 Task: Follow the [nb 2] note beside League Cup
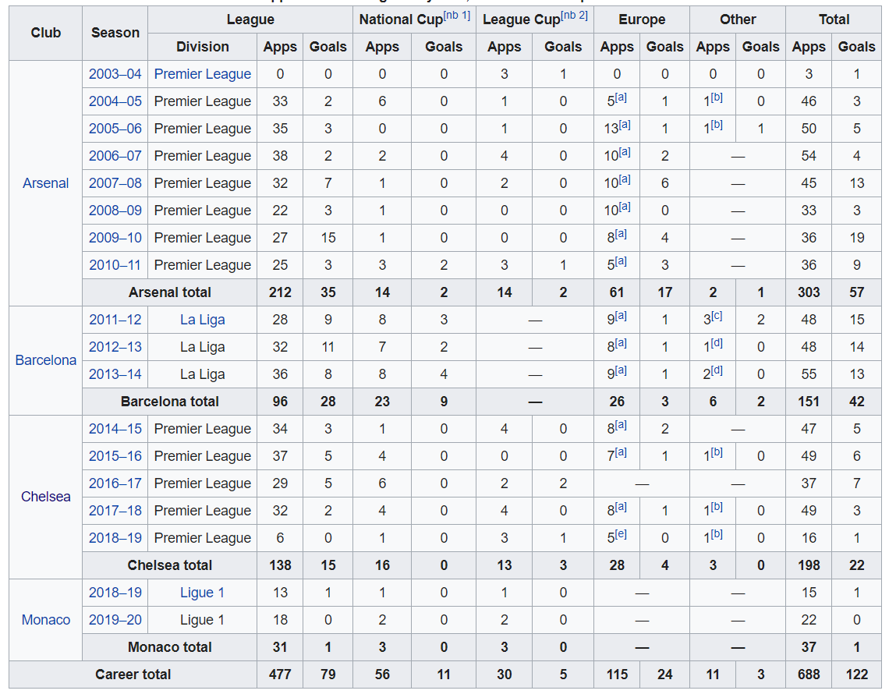click(574, 16)
